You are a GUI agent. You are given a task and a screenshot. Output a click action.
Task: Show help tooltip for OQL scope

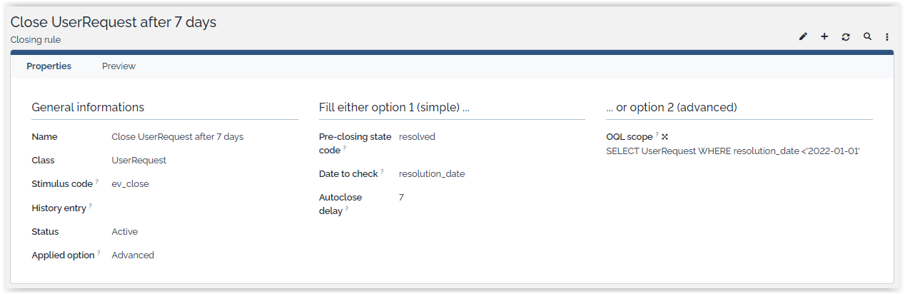point(657,135)
